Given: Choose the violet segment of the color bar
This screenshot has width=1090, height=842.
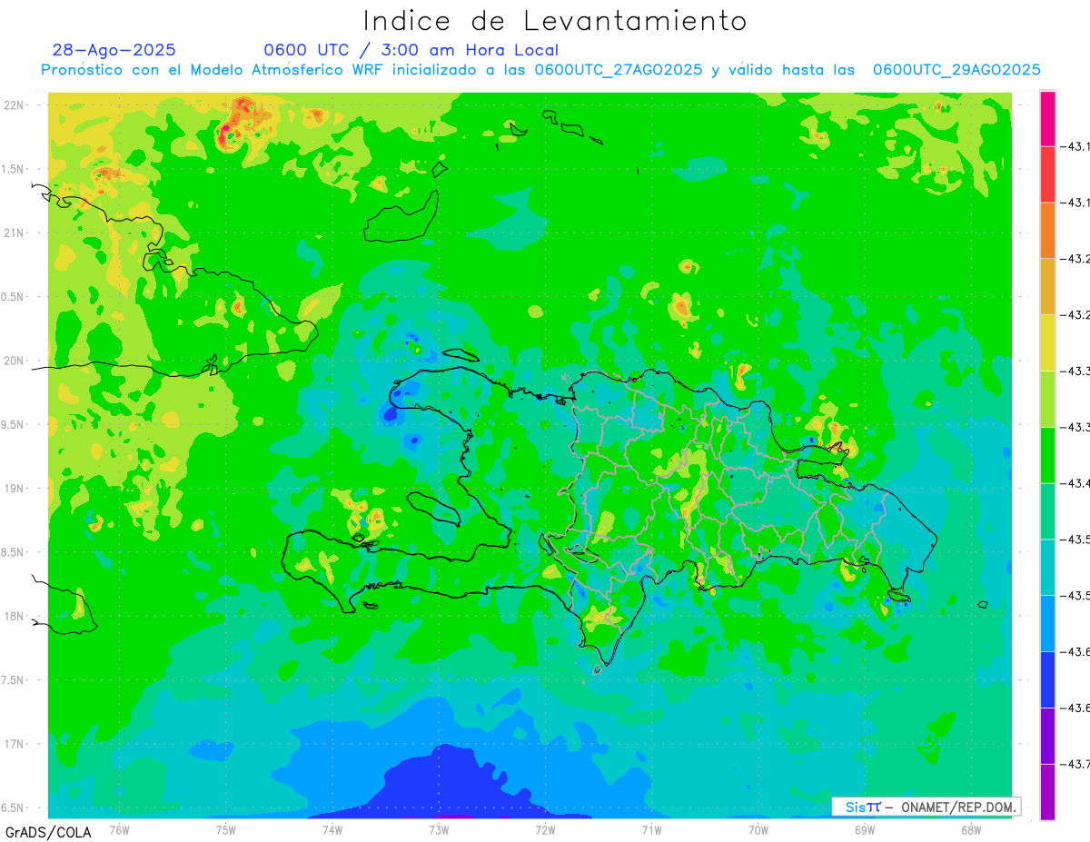Looking at the screenshot, I should pos(1047,736).
